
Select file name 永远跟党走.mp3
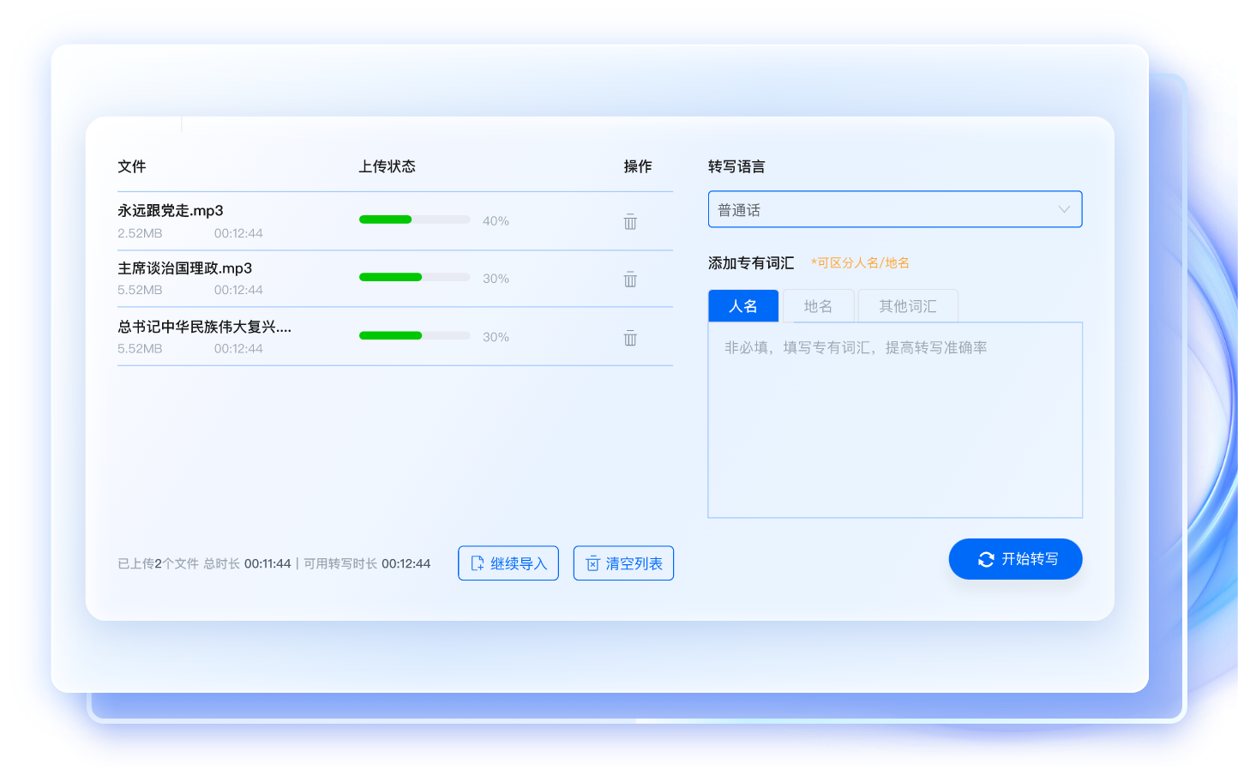[171, 210]
